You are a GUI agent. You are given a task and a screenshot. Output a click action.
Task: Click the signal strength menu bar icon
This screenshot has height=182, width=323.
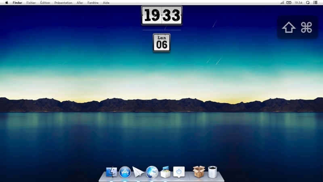[282, 2]
